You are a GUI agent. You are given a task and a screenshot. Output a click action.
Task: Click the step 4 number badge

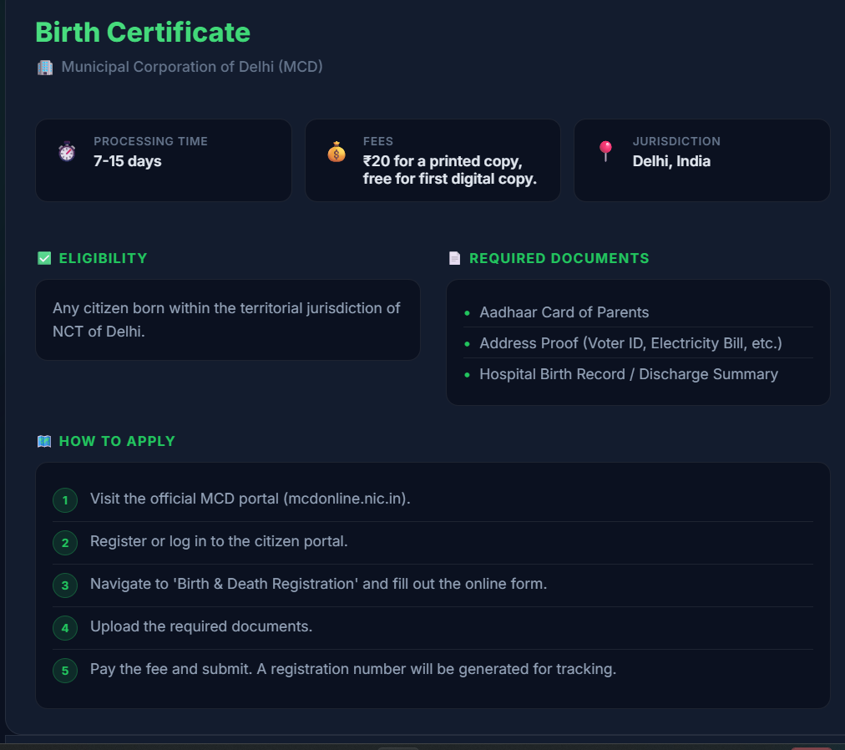[65, 627]
